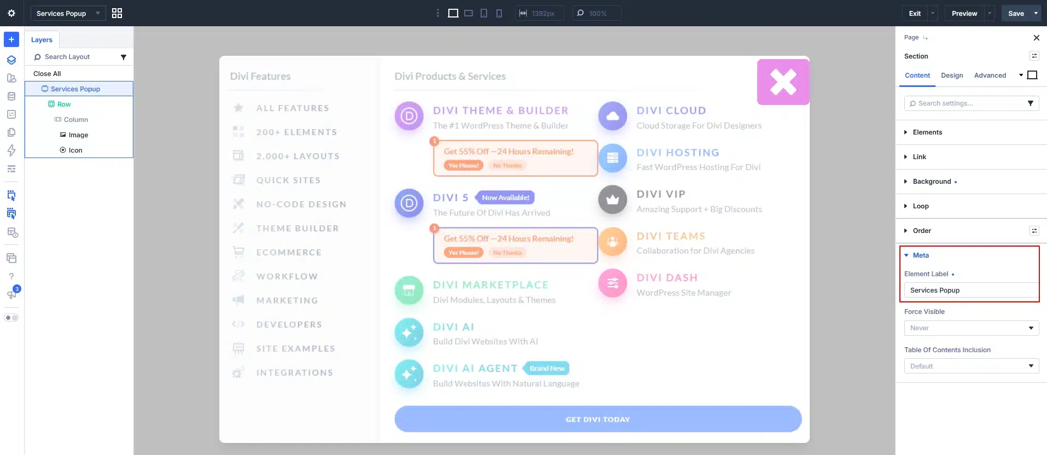Click the Preview button
Viewport: 1047px width, 455px height.
(x=964, y=13)
